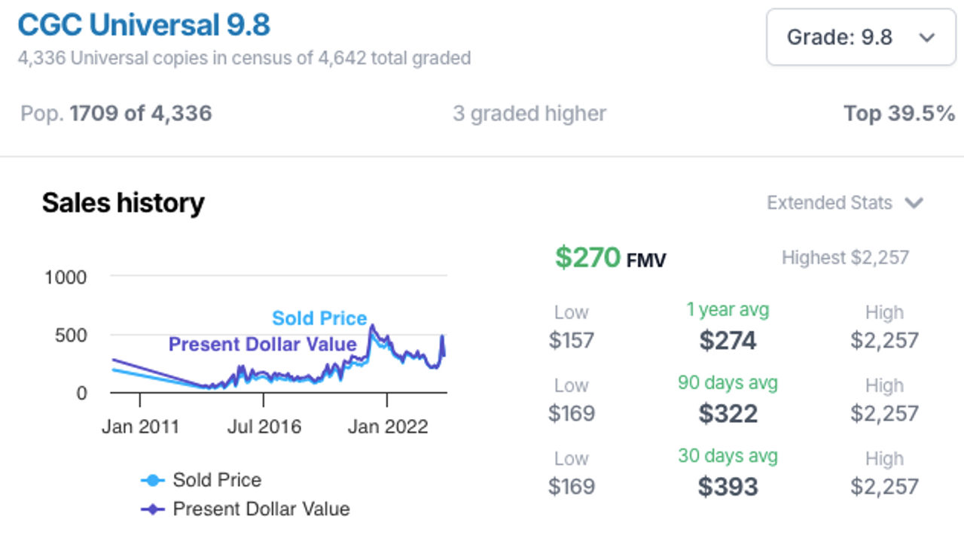Toggle Present Dollar Value legend entry

[246, 509]
